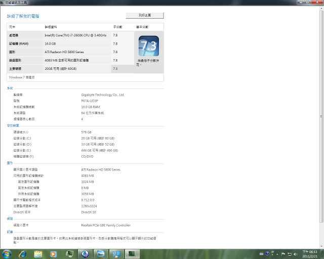Screen dimensions: 324x259
Task: Select "ATI Radeon HD 5800 Series" in graphics section
Action: tap(101, 169)
